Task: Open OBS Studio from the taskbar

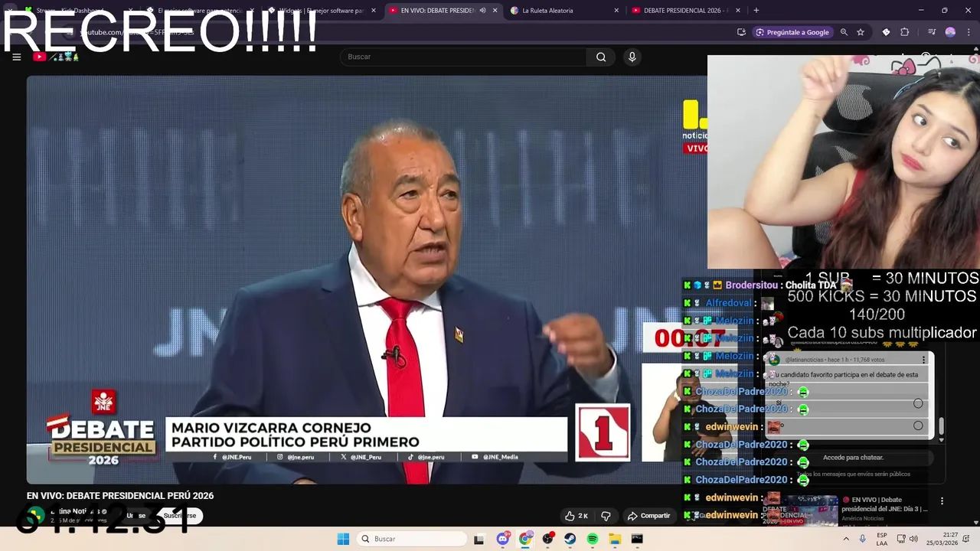Action: (x=548, y=539)
